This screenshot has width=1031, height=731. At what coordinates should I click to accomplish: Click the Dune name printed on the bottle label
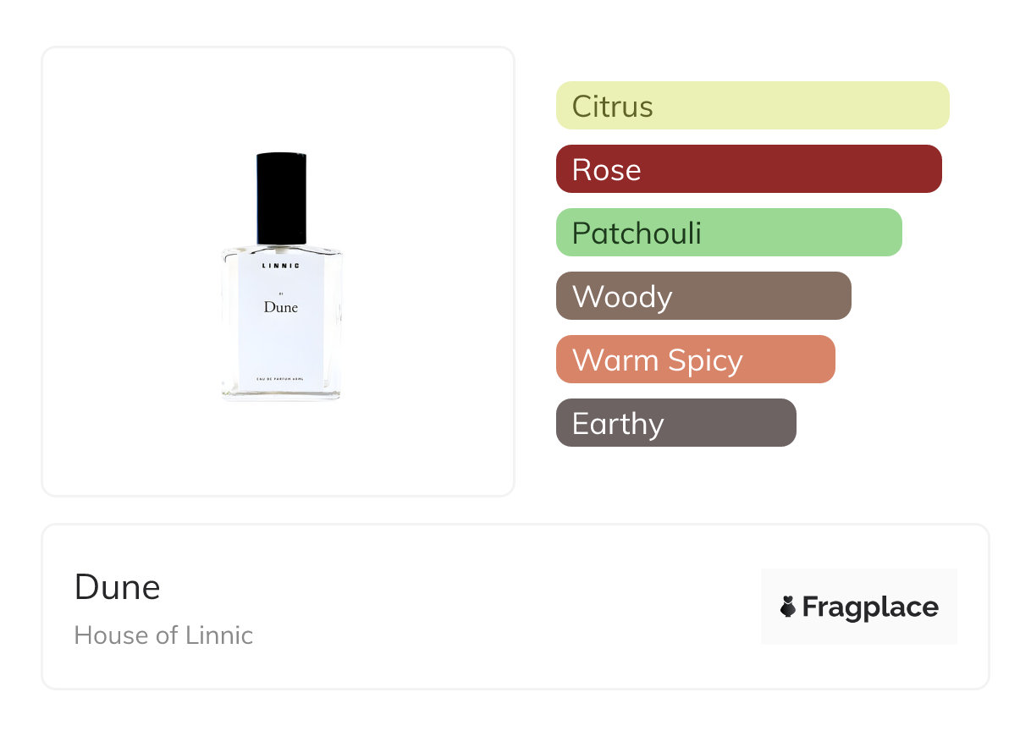pos(281,307)
